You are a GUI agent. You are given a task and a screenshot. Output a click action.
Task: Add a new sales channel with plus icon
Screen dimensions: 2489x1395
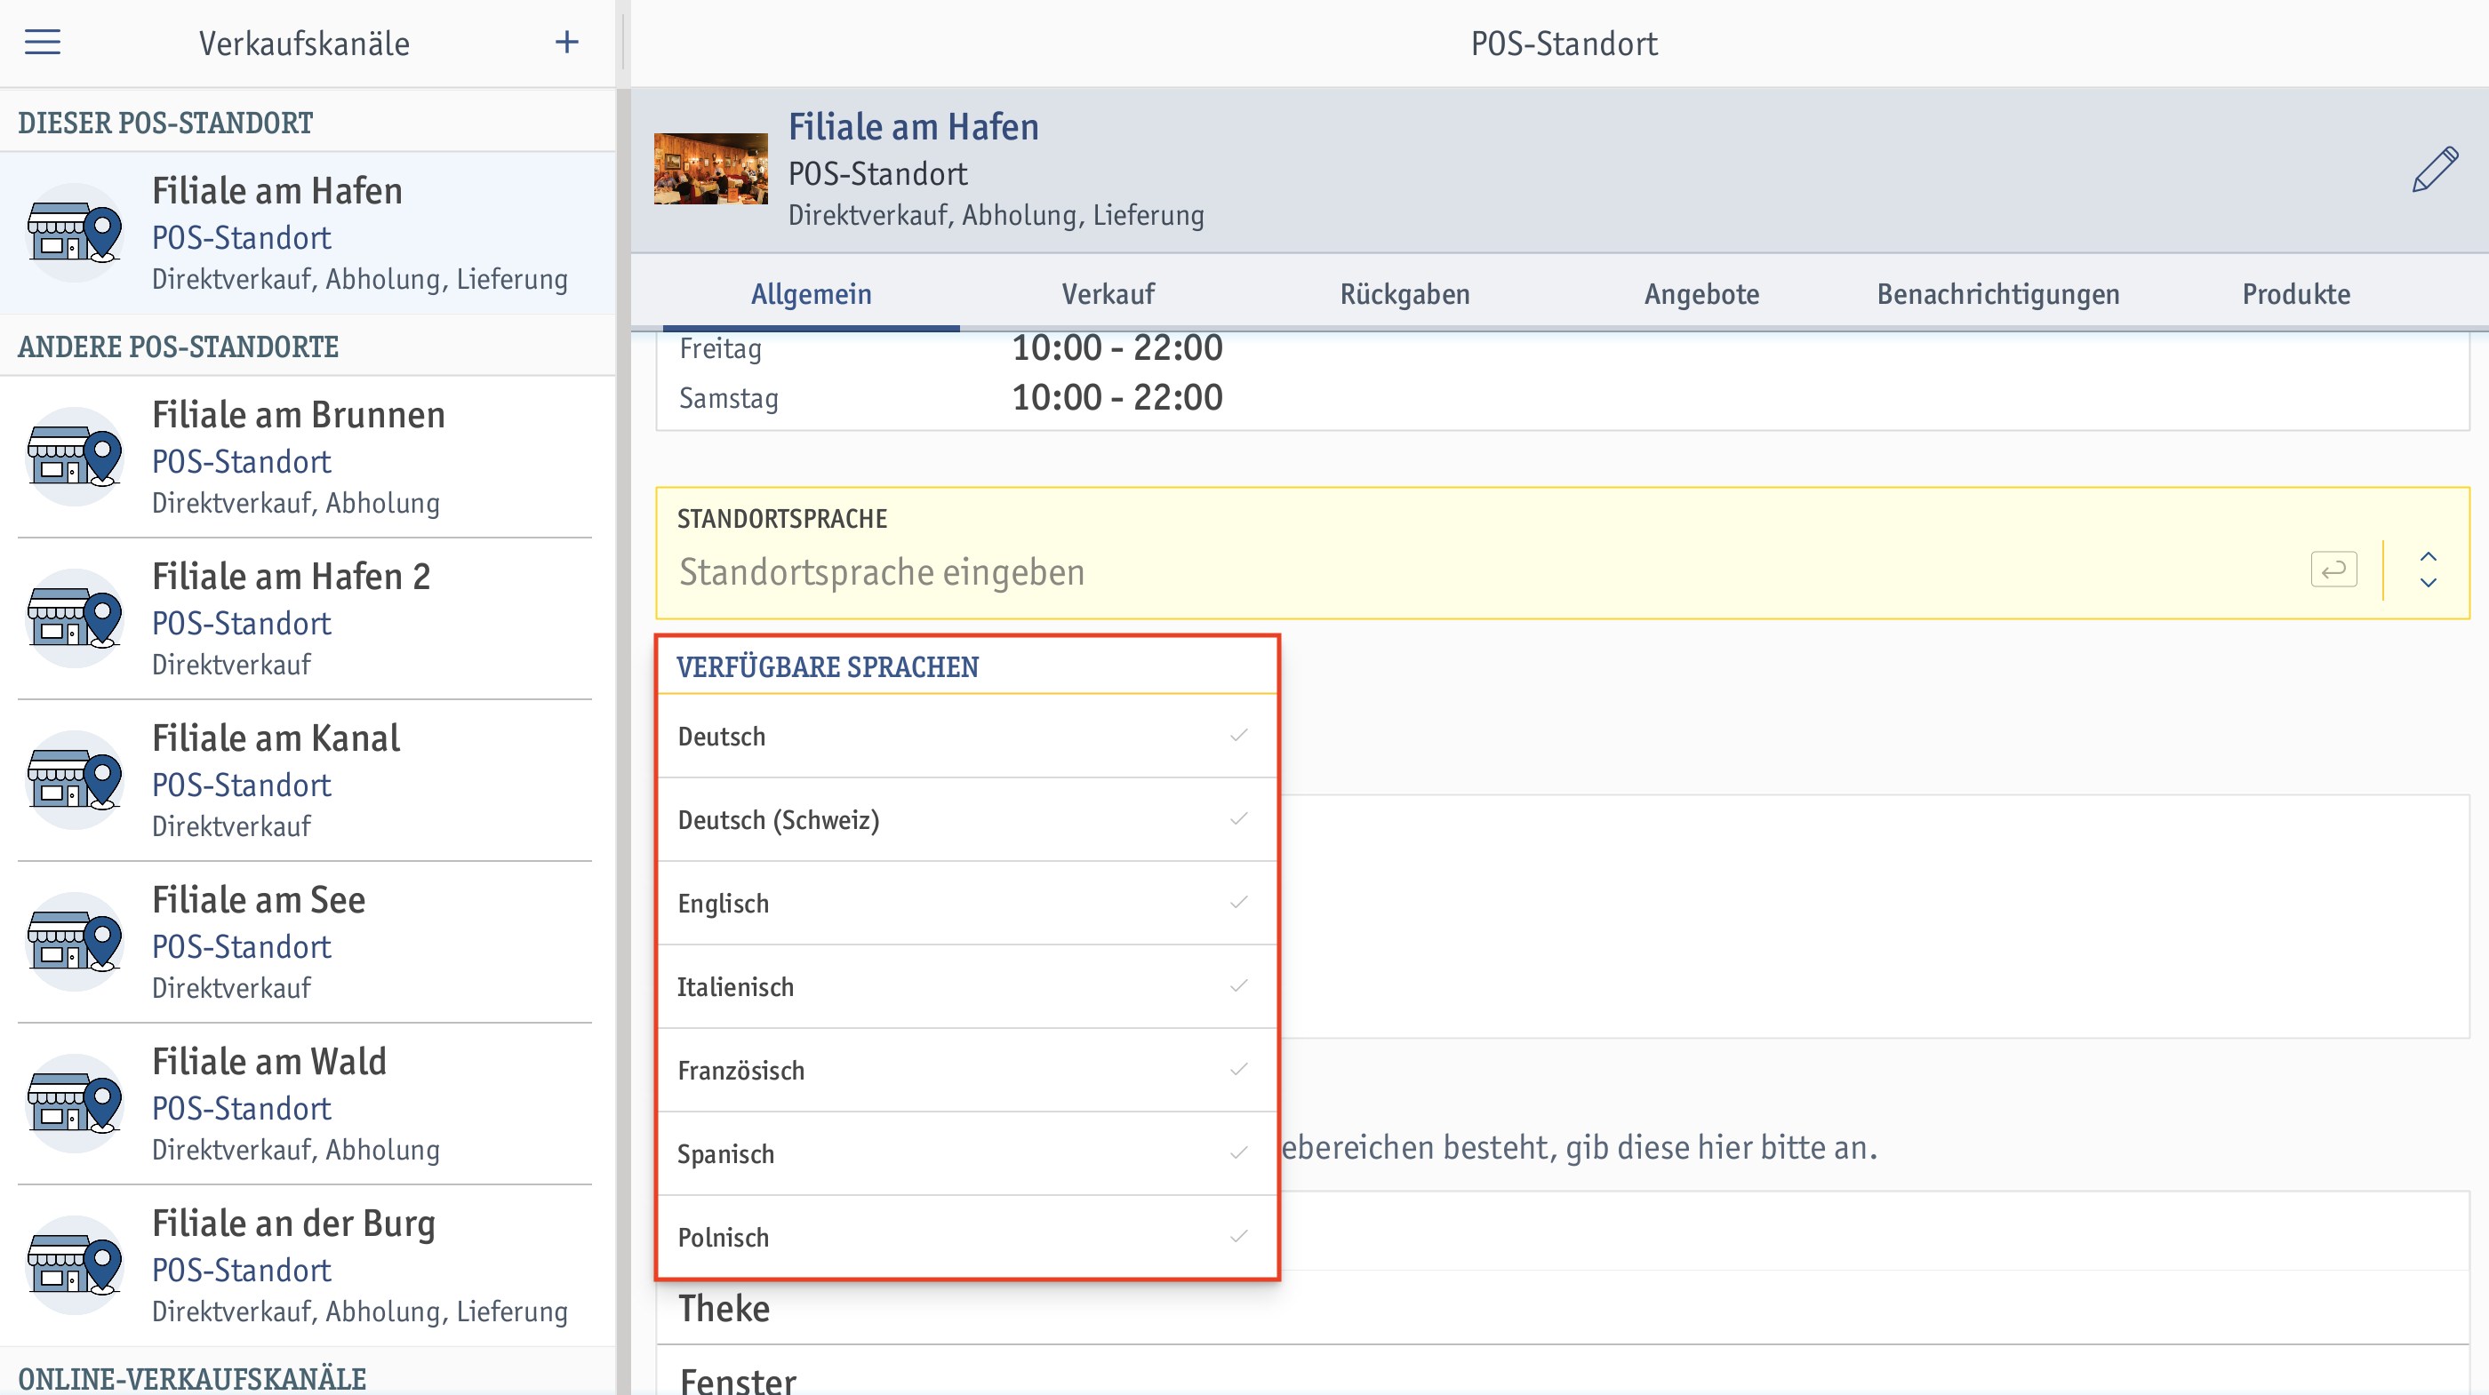click(x=567, y=43)
